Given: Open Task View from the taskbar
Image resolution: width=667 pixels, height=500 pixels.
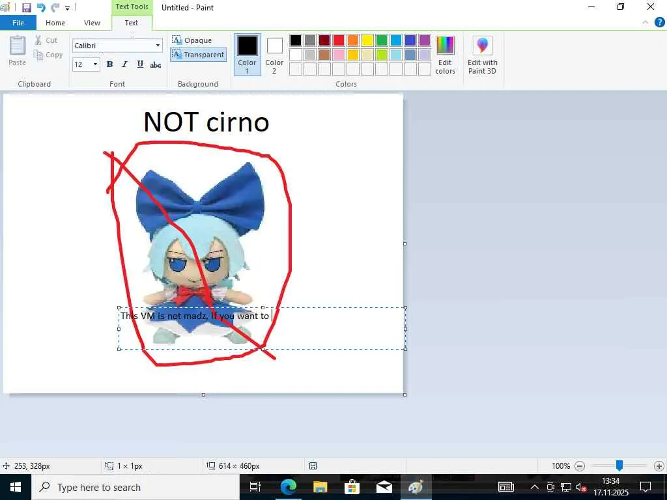Looking at the screenshot, I should (255, 487).
